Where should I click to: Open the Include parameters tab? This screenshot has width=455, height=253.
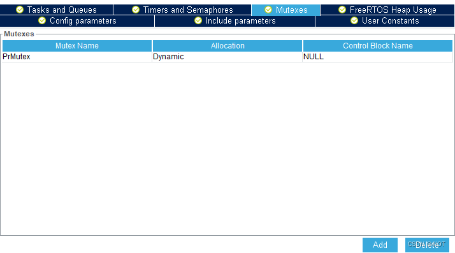[235, 21]
